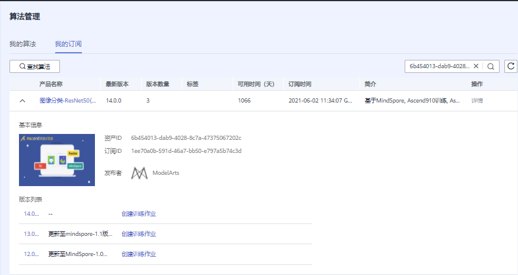Switch to the 我的算法 tab

[23, 44]
